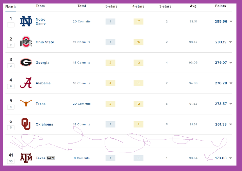Expand the Alabama row dropdown arrow
Screen dimensions: 242x171
point(231,83)
